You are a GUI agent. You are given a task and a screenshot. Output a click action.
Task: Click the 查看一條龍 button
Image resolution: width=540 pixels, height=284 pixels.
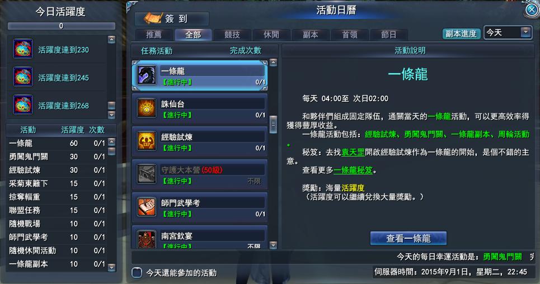(x=408, y=238)
